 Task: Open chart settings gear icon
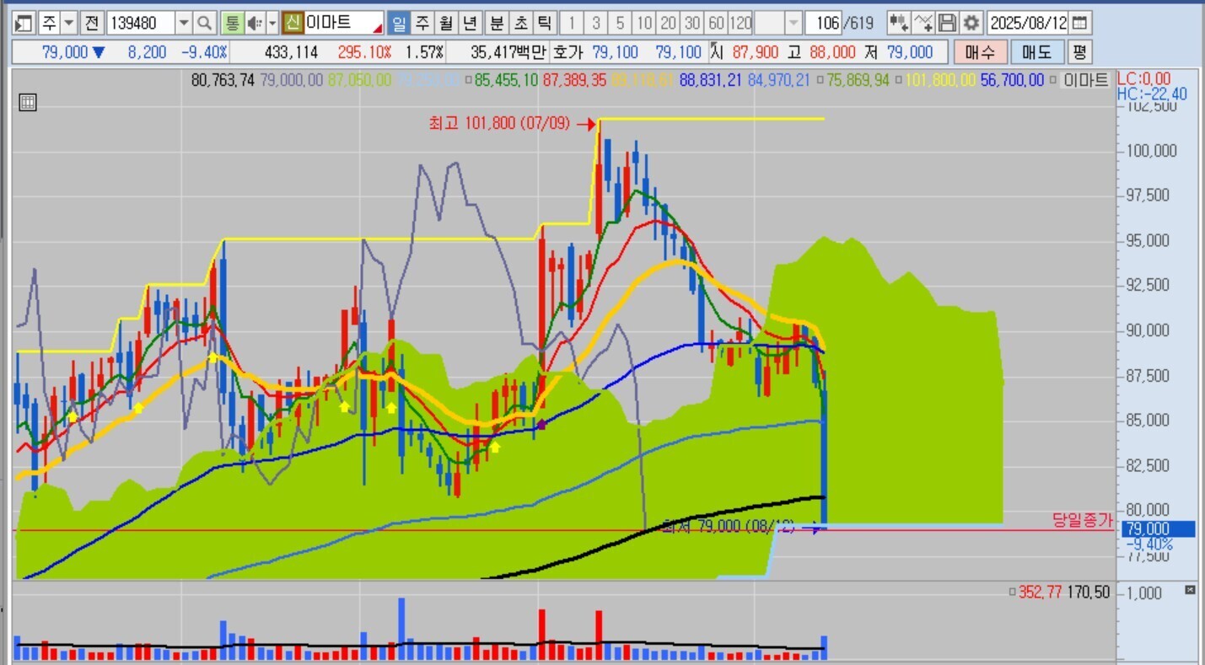click(971, 23)
